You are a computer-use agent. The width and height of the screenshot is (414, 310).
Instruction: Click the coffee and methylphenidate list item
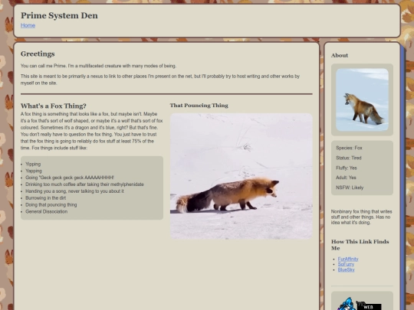pos(84,184)
